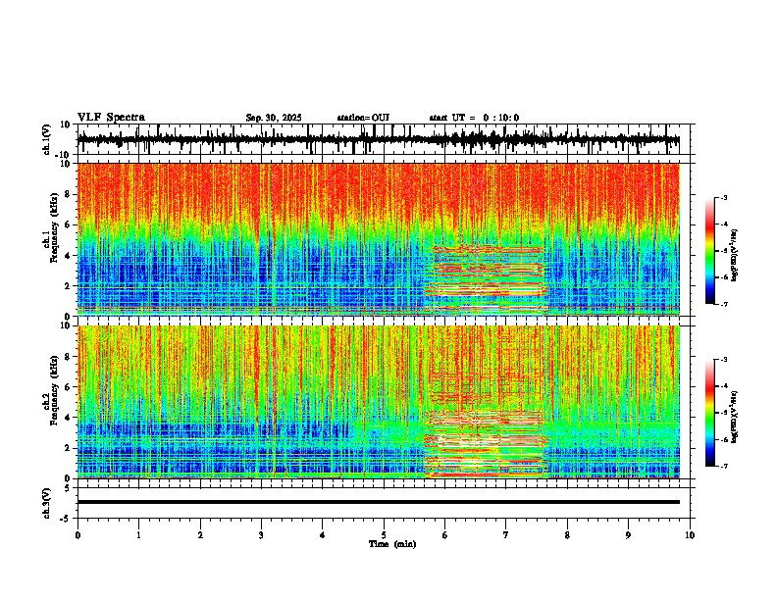Click the "start UT = 0 : 10: 0" text
The width and height of the screenshot is (777, 600).
click(x=474, y=118)
